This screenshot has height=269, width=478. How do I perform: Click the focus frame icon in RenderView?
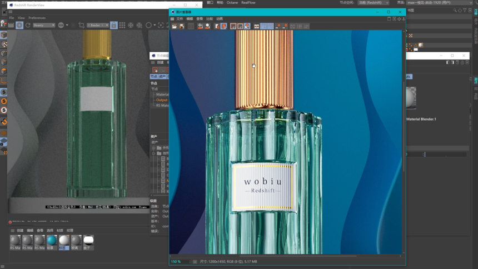pos(161,25)
